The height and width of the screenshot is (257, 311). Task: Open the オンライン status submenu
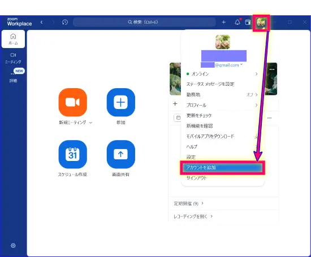pyautogui.click(x=223, y=74)
